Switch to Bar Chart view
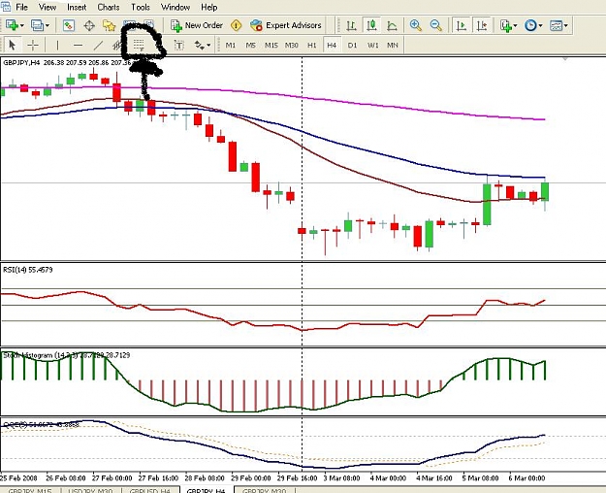 click(x=351, y=25)
